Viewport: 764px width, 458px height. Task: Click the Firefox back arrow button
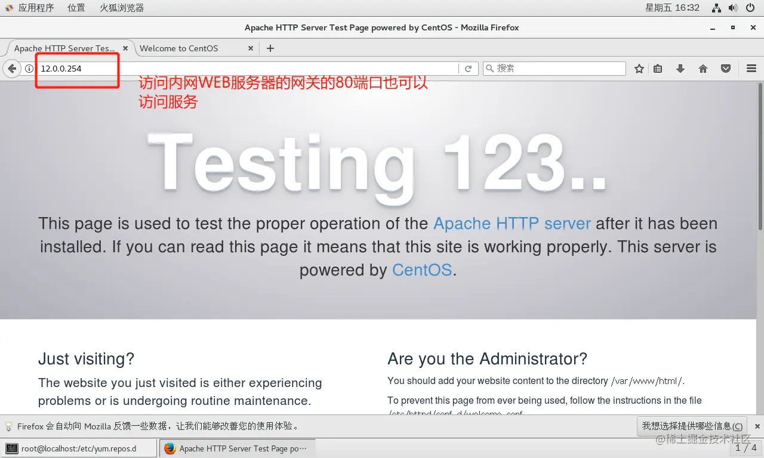(12, 69)
